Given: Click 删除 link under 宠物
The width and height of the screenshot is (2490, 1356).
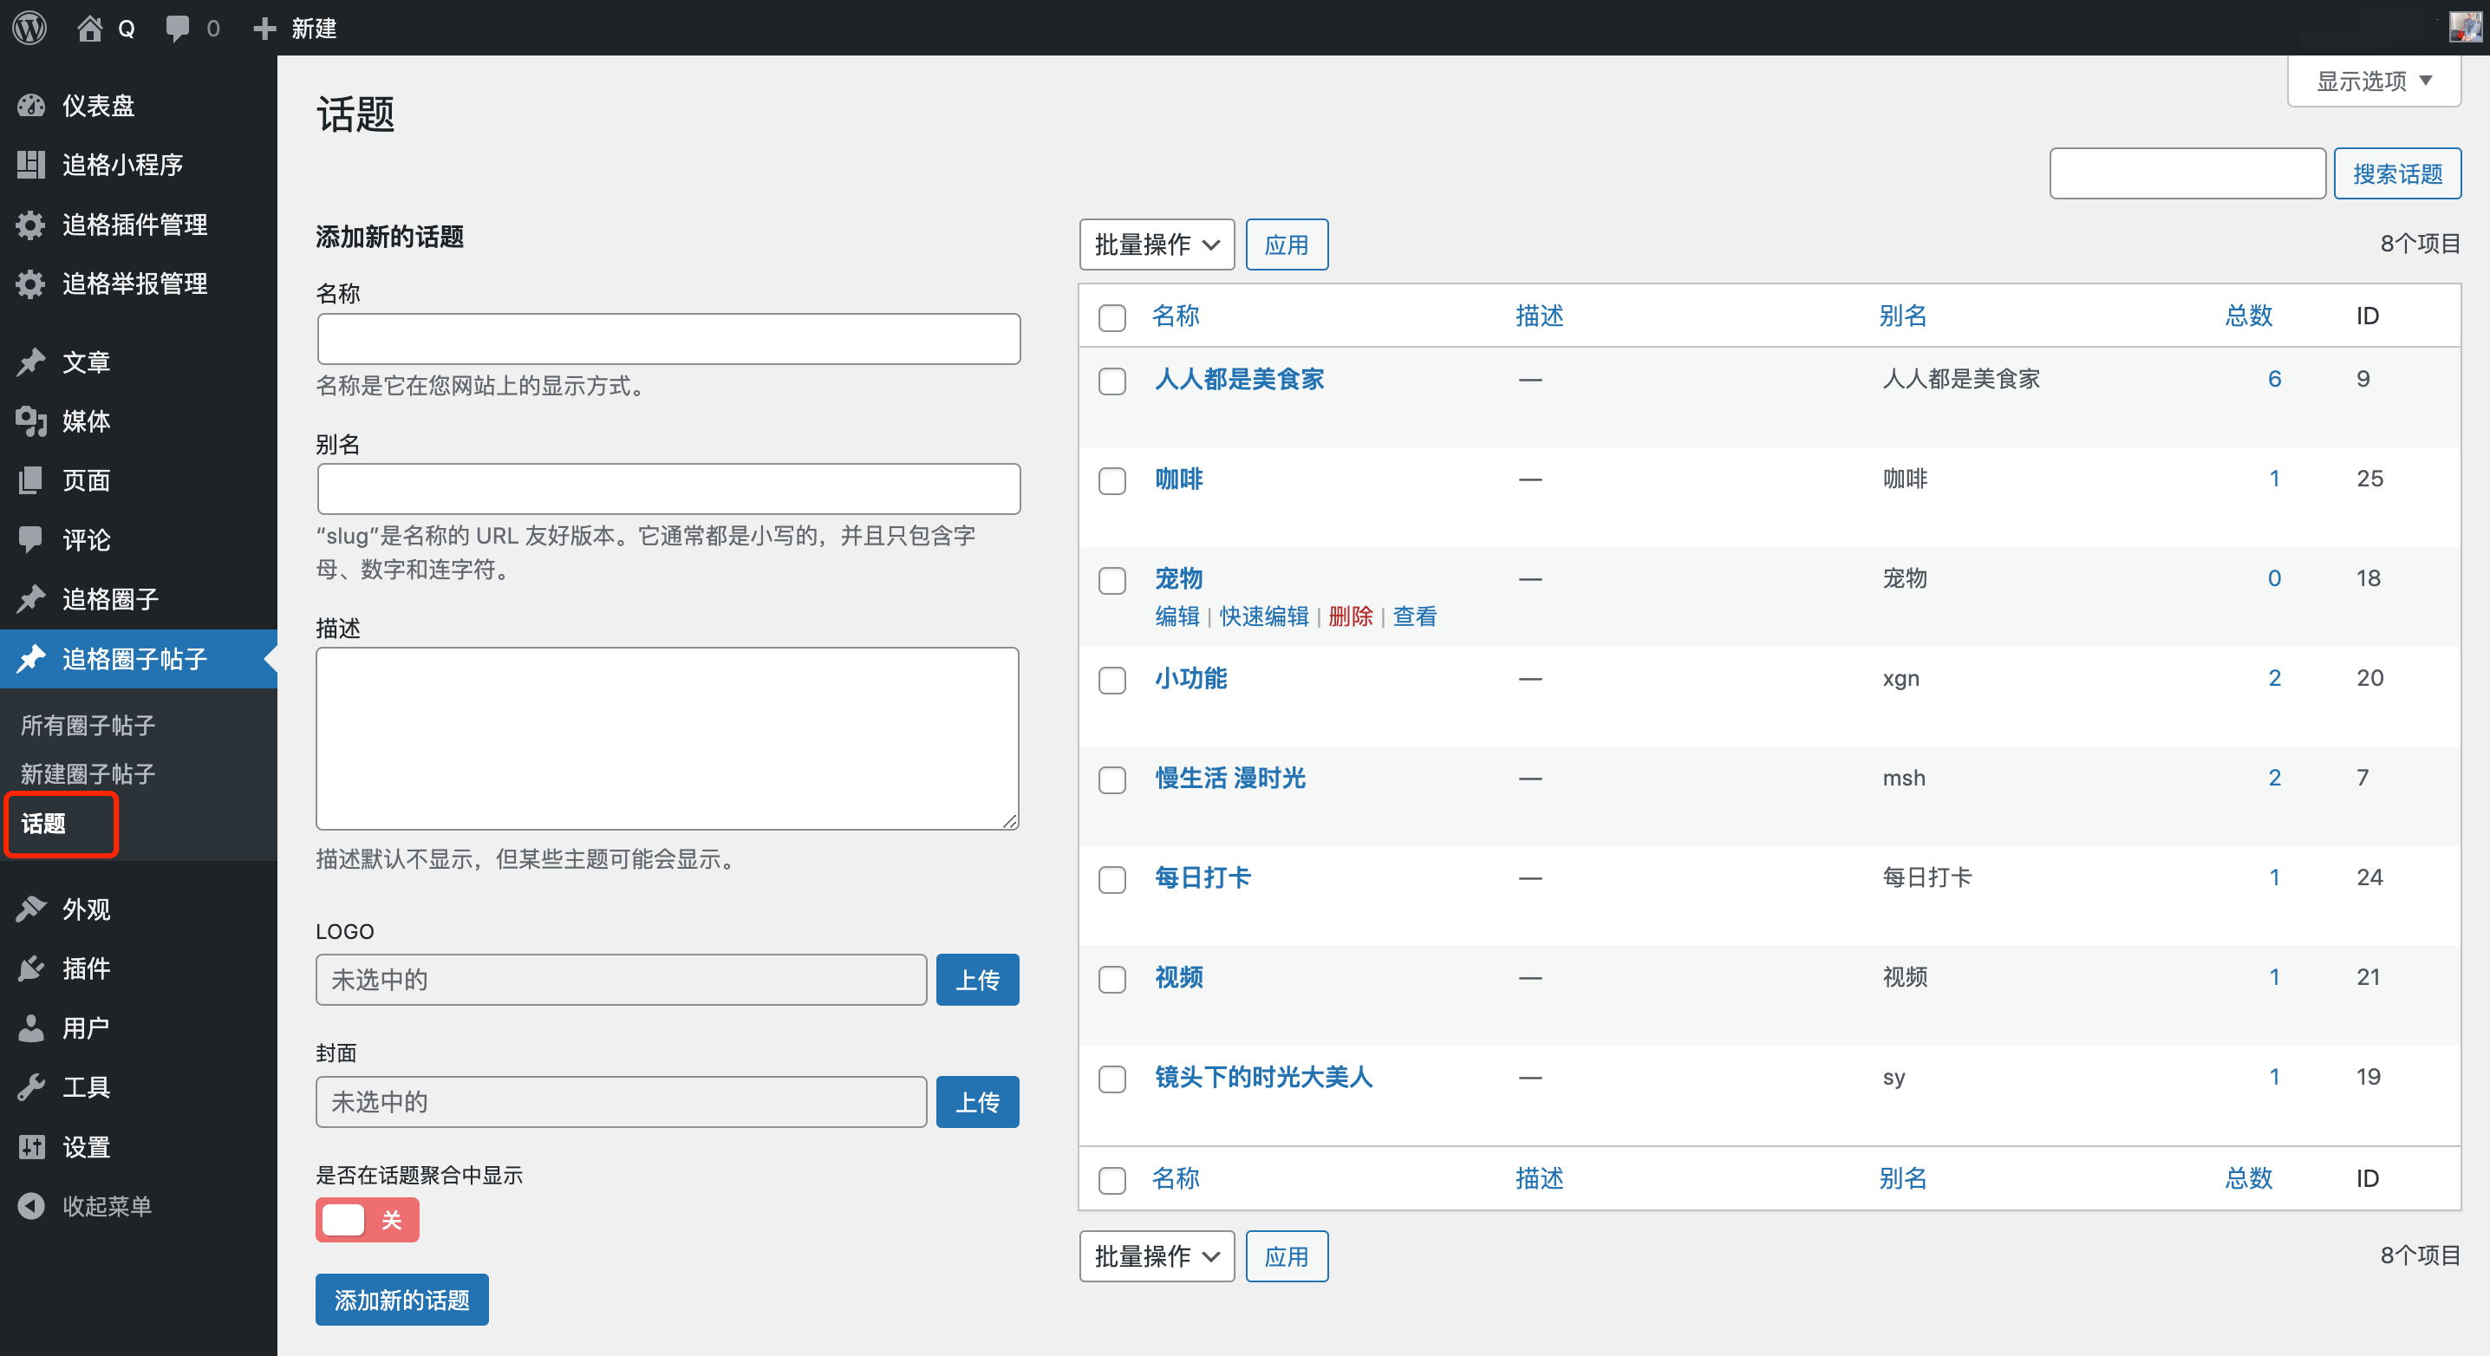Looking at the screenshot, I should pos(1351,616).
